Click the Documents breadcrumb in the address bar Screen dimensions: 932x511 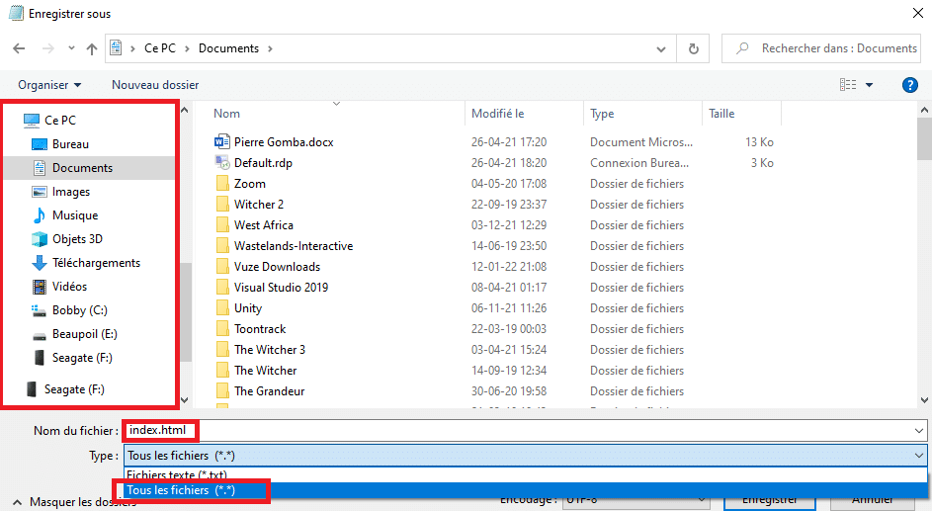click(x=228, y=48)
